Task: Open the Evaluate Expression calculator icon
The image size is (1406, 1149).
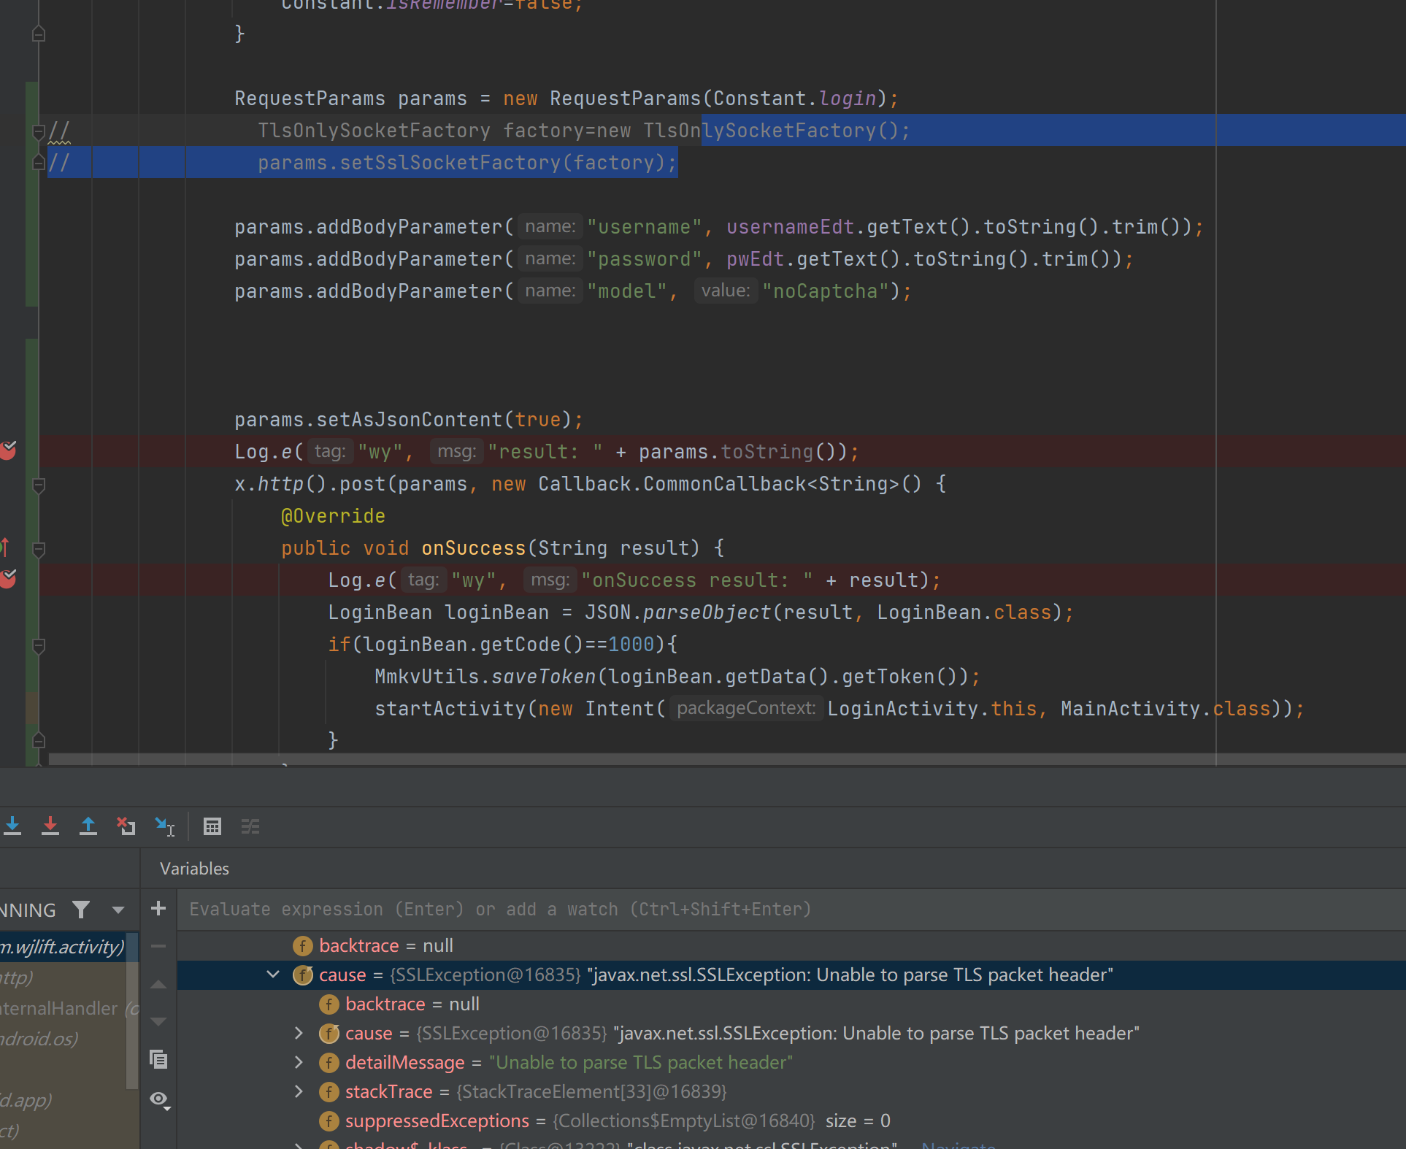Action: (x=212, y=826)
